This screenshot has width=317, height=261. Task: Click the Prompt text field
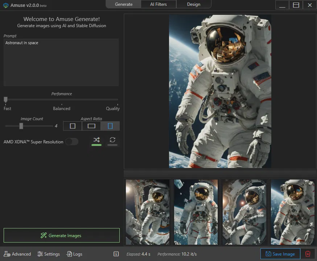61,62
